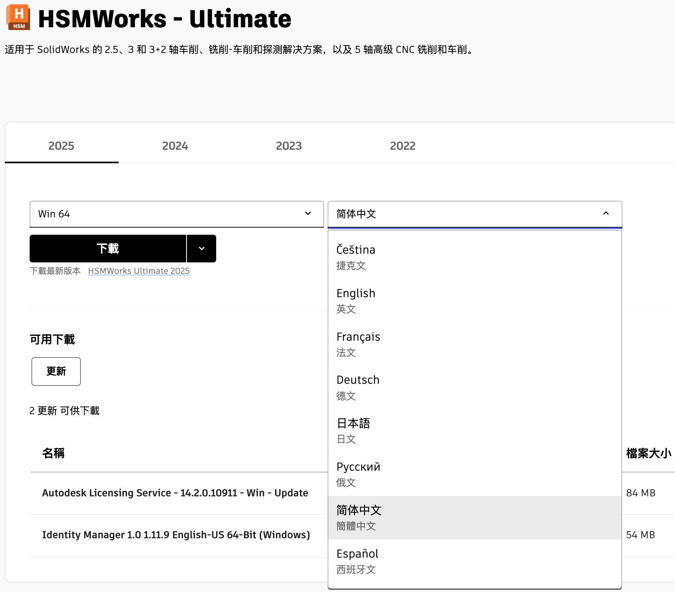675x592 pixels.
Task: Click the 更新 updates filter button
Action: (56, 371)
